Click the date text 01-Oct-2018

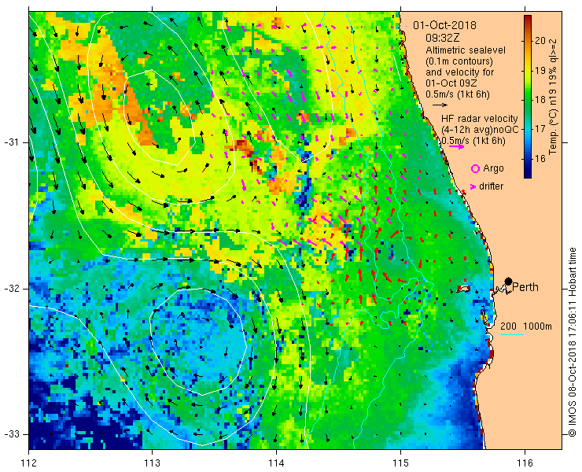click(x=444, y=25)
